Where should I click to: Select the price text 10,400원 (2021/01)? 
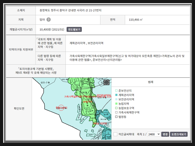(52, 30)
